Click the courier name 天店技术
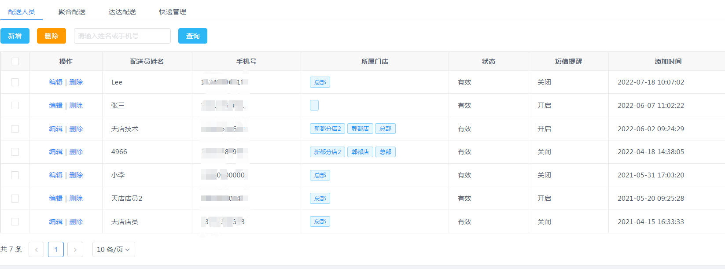This screenshot has height=269, width=725. (125, 129)
